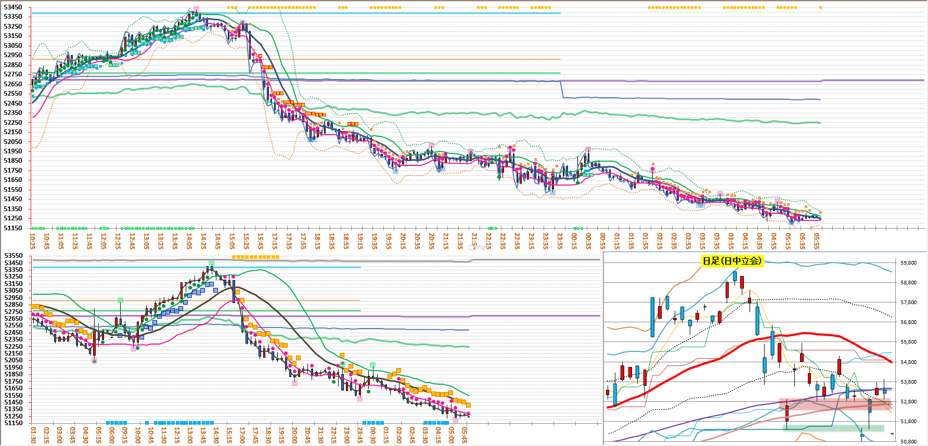Click the 59,800 price label on daily chart
This screenshot has width=928, height=446.
[x=908, y=263]
